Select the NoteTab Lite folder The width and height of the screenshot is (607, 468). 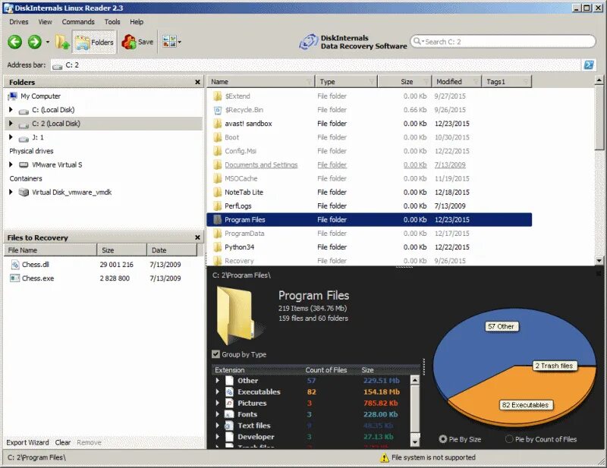pyautogui.click(x=244, y=192)
